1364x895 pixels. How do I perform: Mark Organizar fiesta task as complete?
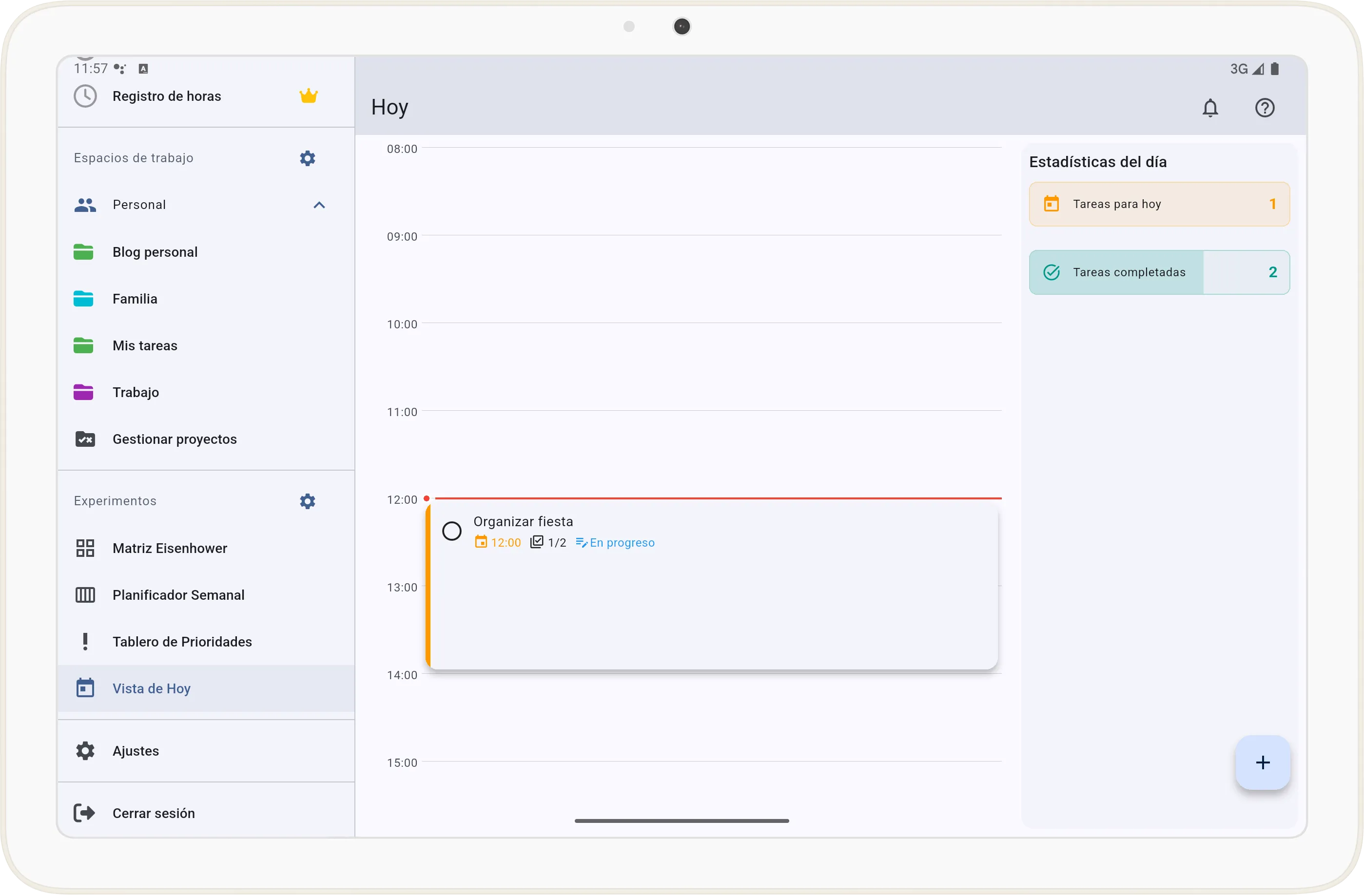(451, 531)
